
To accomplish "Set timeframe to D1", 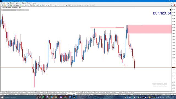I will 88,5.
